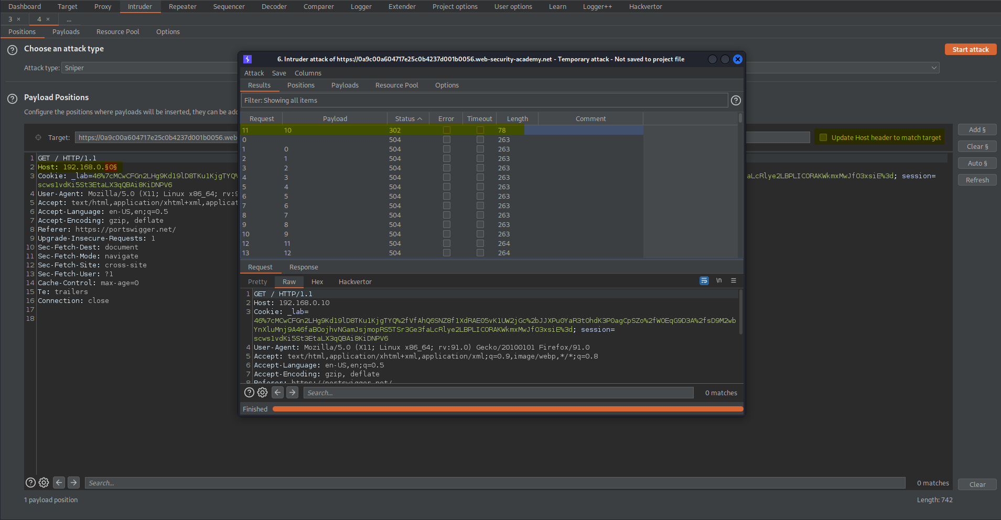Click the Payload column header
1001x520 pixels.
click(335, 119)
